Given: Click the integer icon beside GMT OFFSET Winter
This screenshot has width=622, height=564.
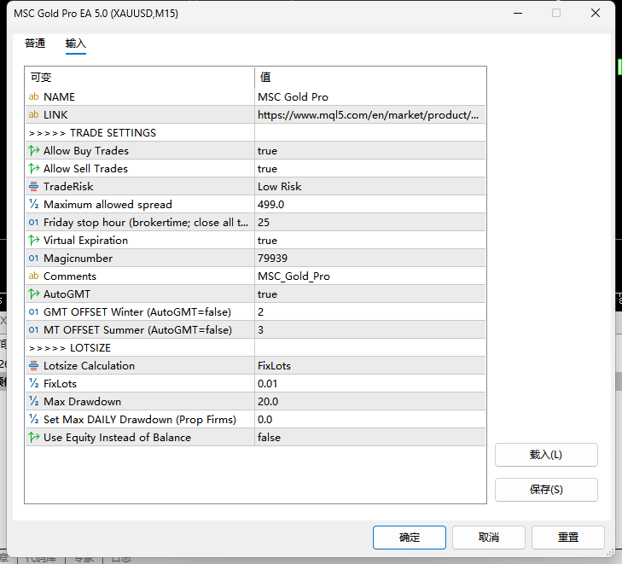Looking at the screenshot, I should coord(34,311).
